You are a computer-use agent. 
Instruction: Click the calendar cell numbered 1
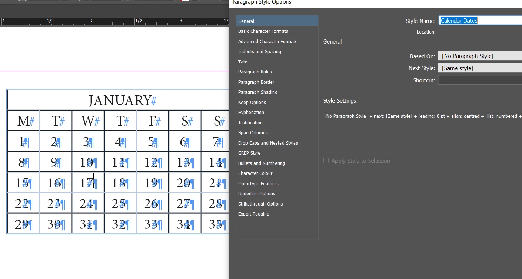24,141
